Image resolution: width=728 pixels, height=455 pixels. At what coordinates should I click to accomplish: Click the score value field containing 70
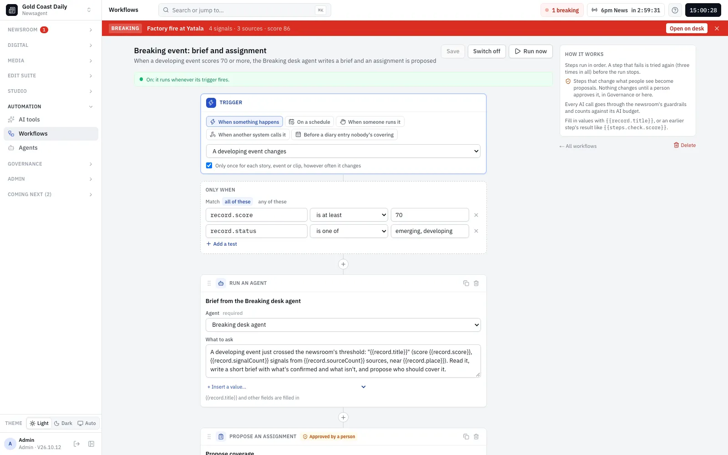tap(430, 215)
